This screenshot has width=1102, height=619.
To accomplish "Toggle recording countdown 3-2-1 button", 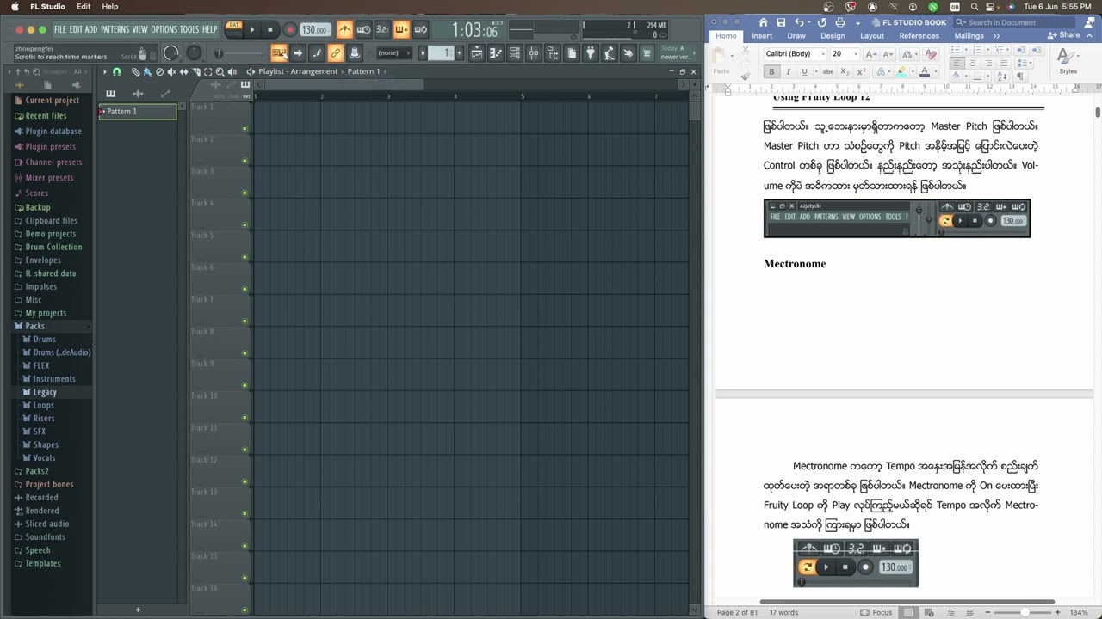I will click(382, 29).
